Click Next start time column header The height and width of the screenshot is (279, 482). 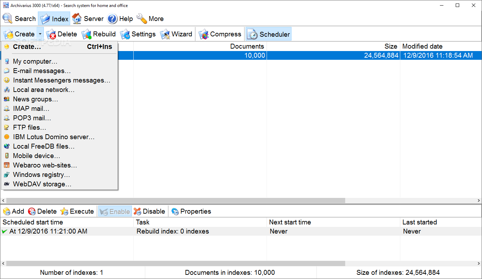click(x=333, y=222)
